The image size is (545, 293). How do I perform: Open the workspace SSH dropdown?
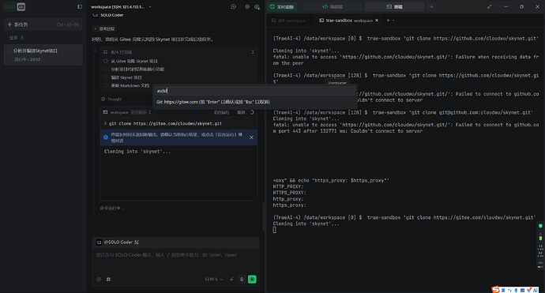click(x=121, y=6)
